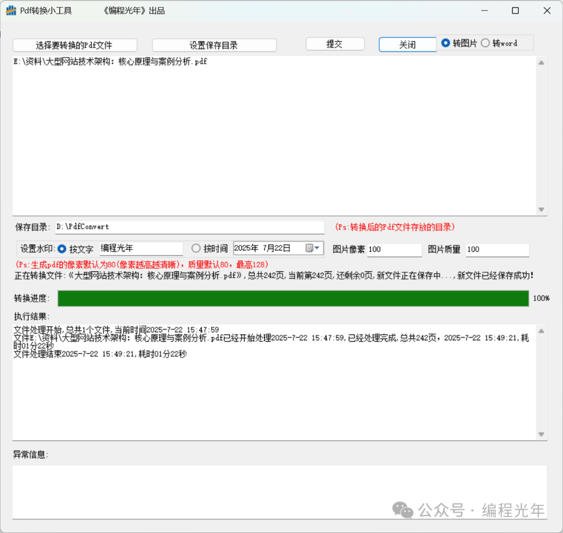Click the 选择要转换的Pdf文件 button

pos(75,45)
